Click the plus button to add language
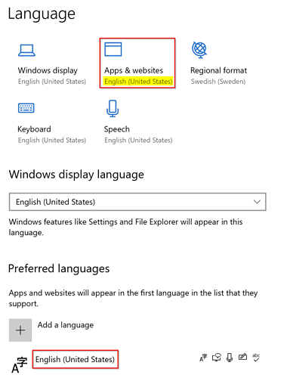The image size is (287, 378). [20, 330]
